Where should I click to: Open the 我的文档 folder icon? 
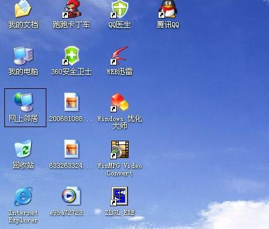[23, 9]
